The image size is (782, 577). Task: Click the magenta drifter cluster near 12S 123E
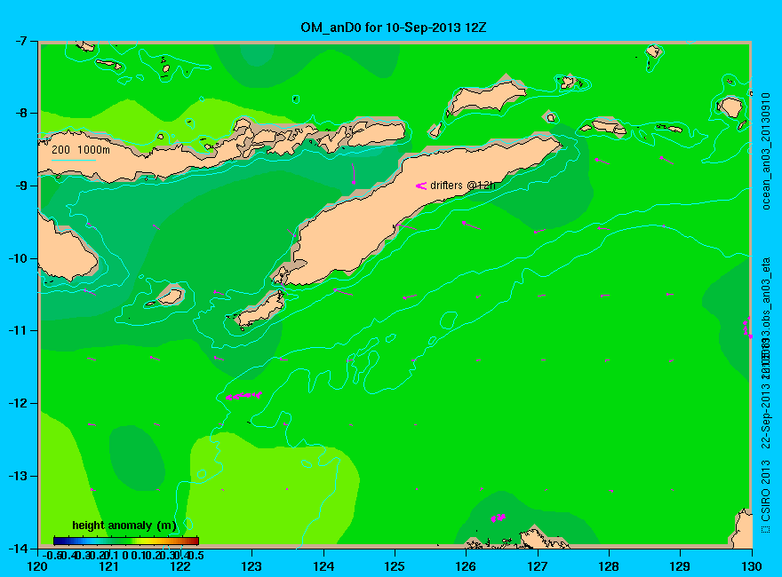coord(243,396)
